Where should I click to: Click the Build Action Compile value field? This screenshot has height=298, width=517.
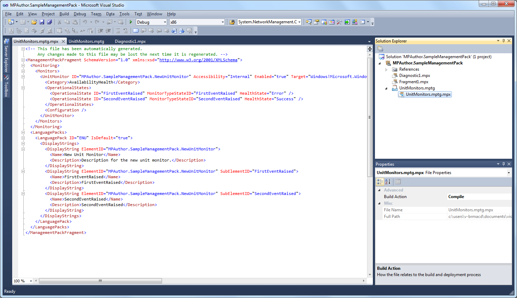coord(479,197)
